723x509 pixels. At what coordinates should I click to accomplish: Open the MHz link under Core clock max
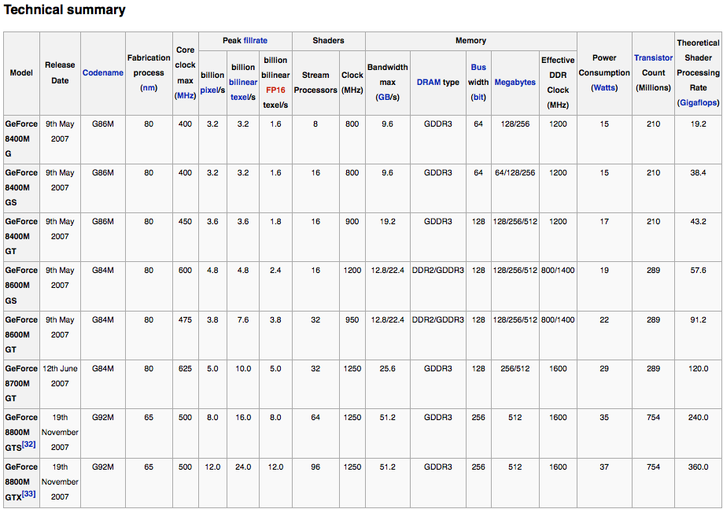tap(186, 95)
